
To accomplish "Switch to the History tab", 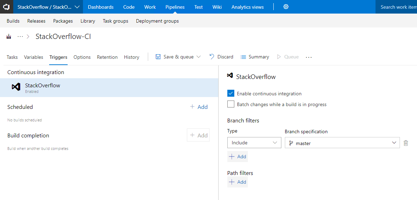I will tap(132, 57).
